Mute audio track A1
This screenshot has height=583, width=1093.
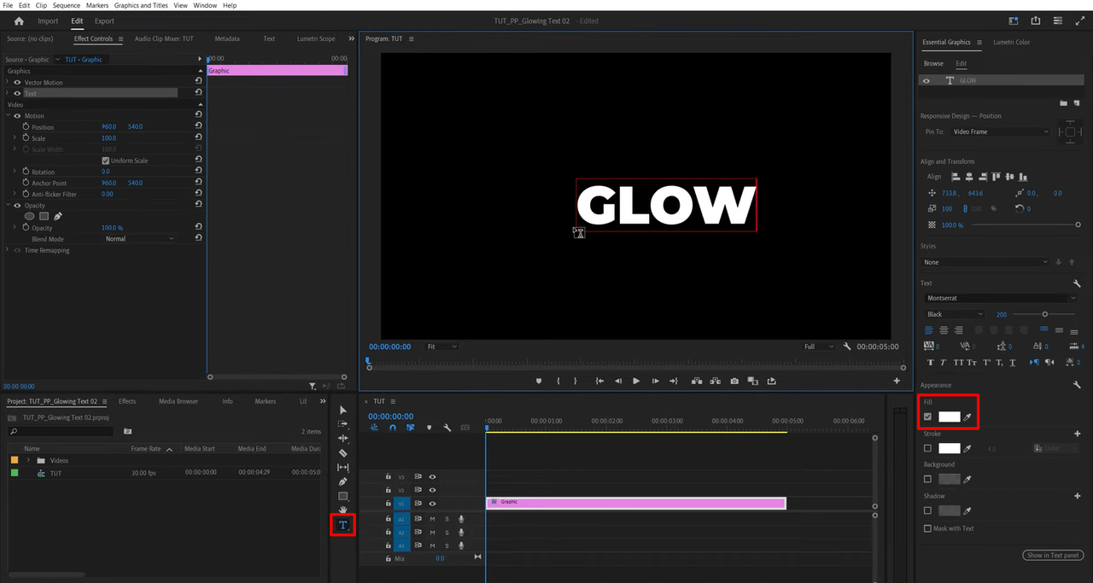[x=432, y=519]
